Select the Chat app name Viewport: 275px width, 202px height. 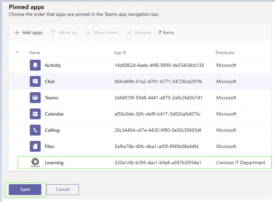click(50, 81)
